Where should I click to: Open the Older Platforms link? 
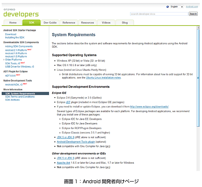[13, 60]
